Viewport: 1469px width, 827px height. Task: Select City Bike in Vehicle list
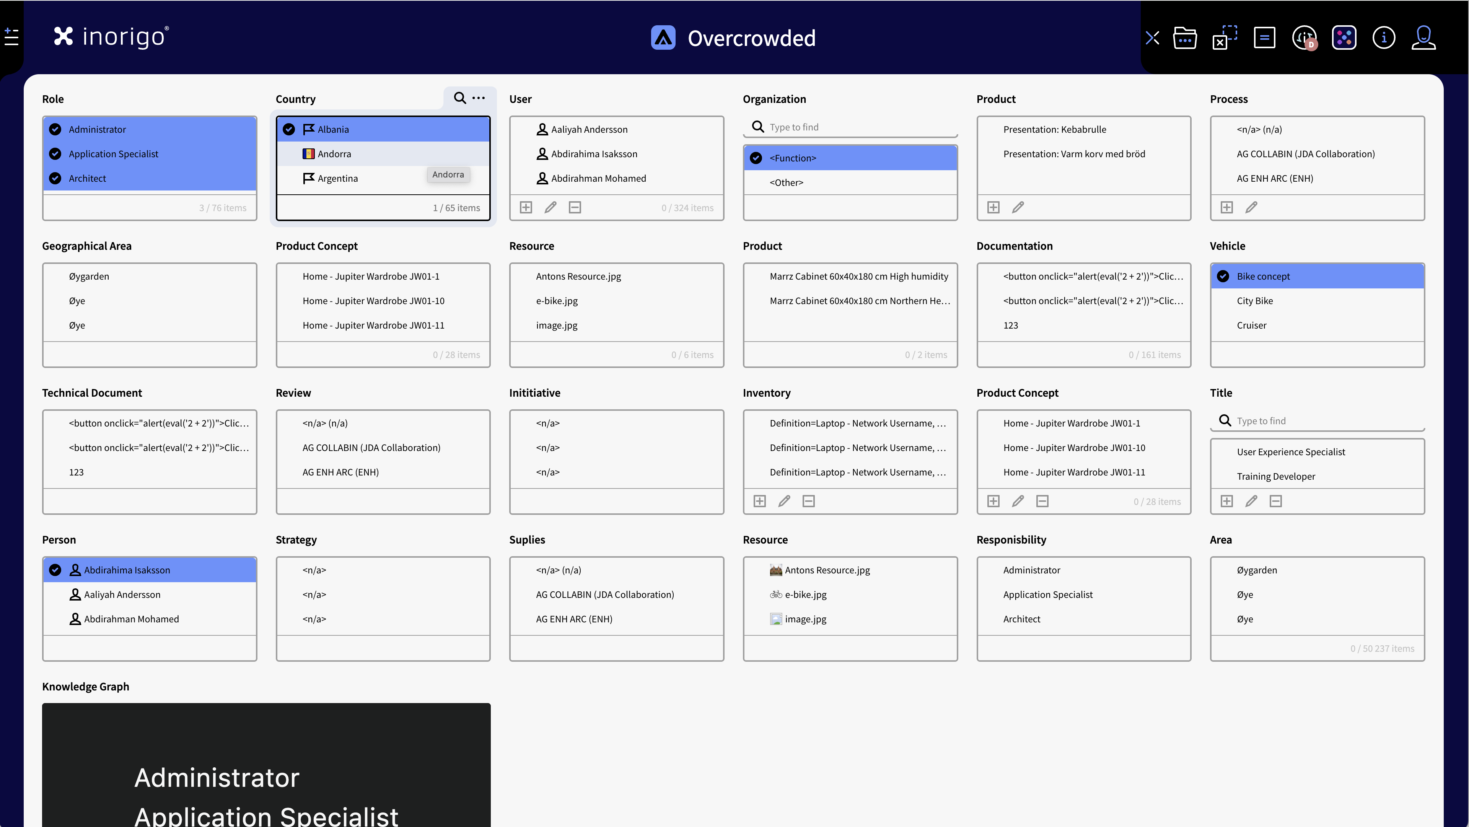pos(1255,301)
